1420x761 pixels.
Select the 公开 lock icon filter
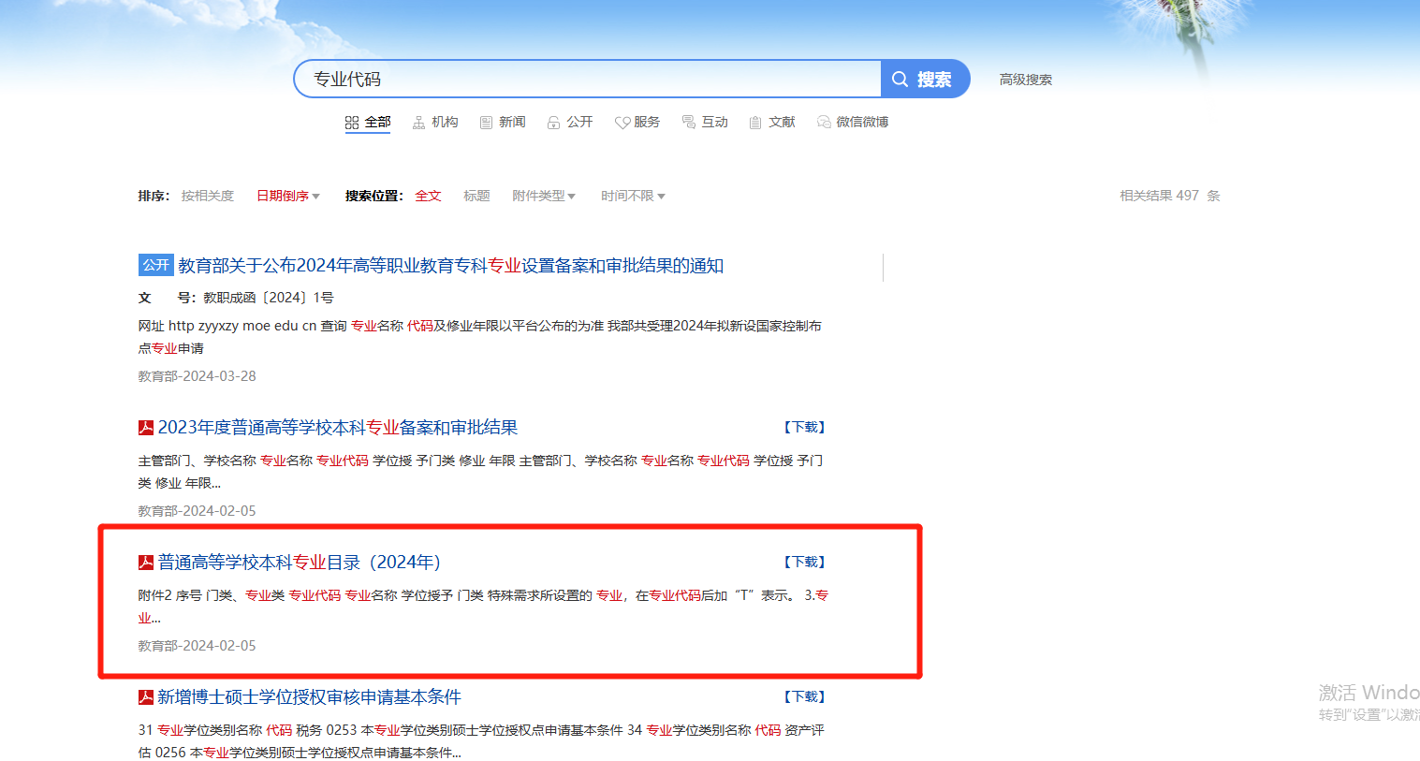click(570, 123)
